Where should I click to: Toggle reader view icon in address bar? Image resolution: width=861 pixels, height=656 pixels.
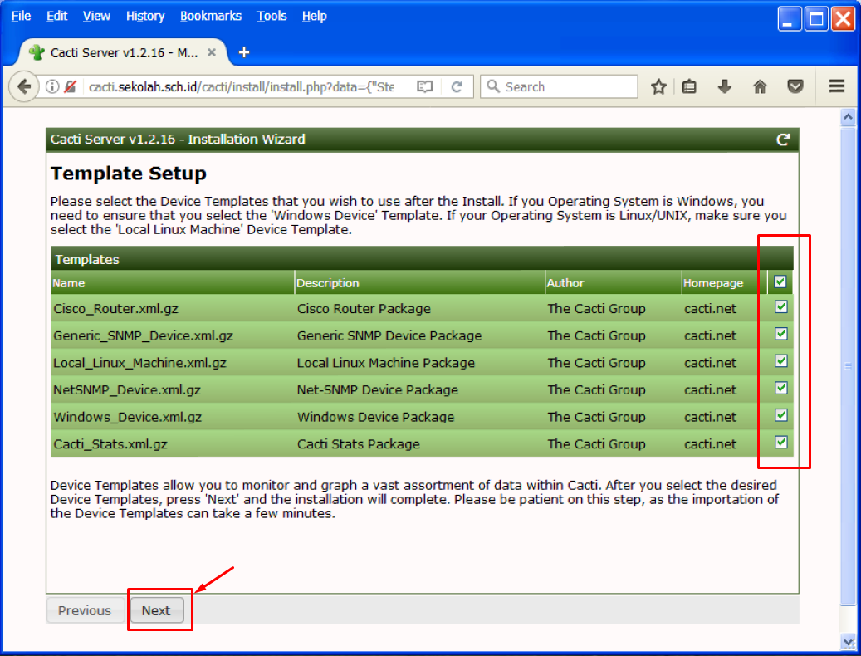[425, 86]
